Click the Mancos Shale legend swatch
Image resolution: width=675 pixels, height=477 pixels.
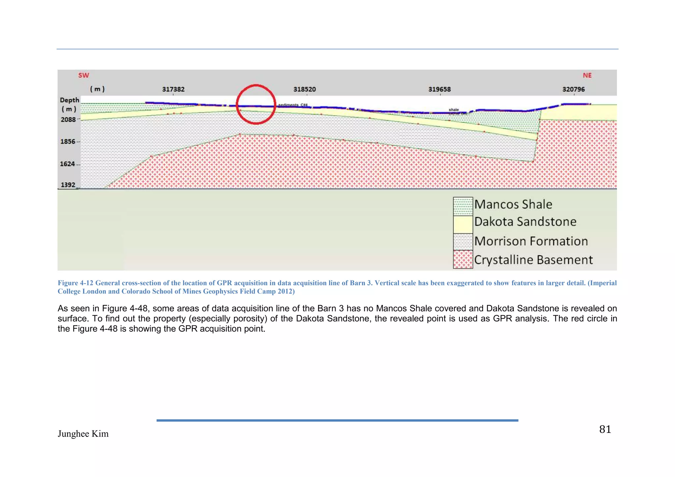[463, 206]
